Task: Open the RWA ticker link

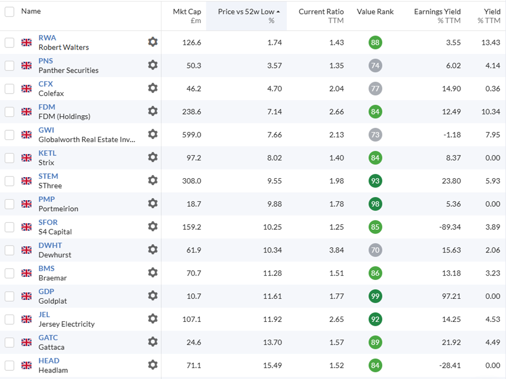Action: click(x=47, y=38)
